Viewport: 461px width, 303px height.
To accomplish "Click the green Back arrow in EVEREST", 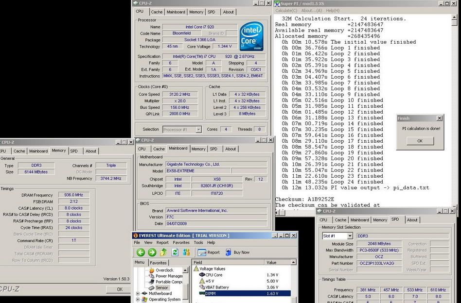I will click(x=141, y=252).
